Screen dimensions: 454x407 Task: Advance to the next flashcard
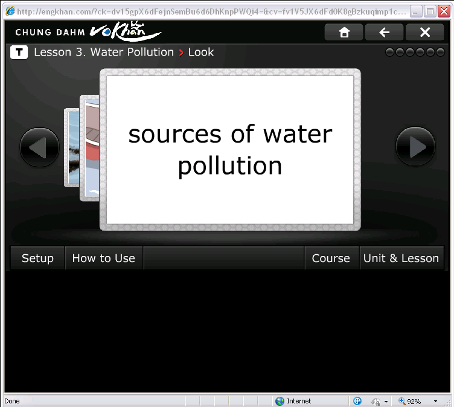click(x=415, y=147)
